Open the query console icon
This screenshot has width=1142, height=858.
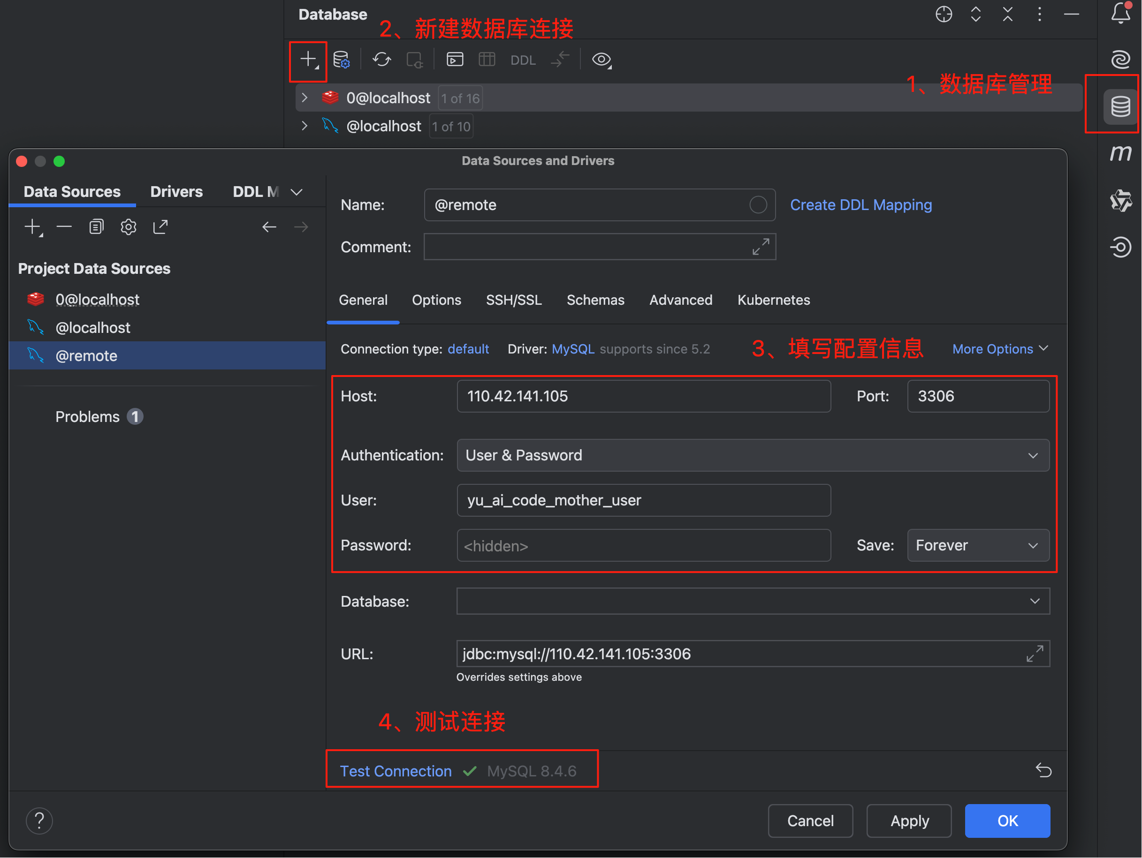[454, 60]
